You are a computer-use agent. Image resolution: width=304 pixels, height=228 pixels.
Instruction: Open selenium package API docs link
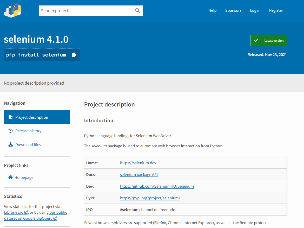pos(139,175)
